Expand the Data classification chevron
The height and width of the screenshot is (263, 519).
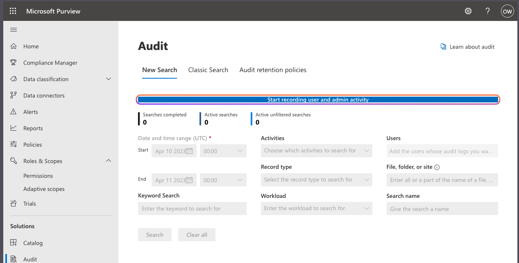[109, 79]
